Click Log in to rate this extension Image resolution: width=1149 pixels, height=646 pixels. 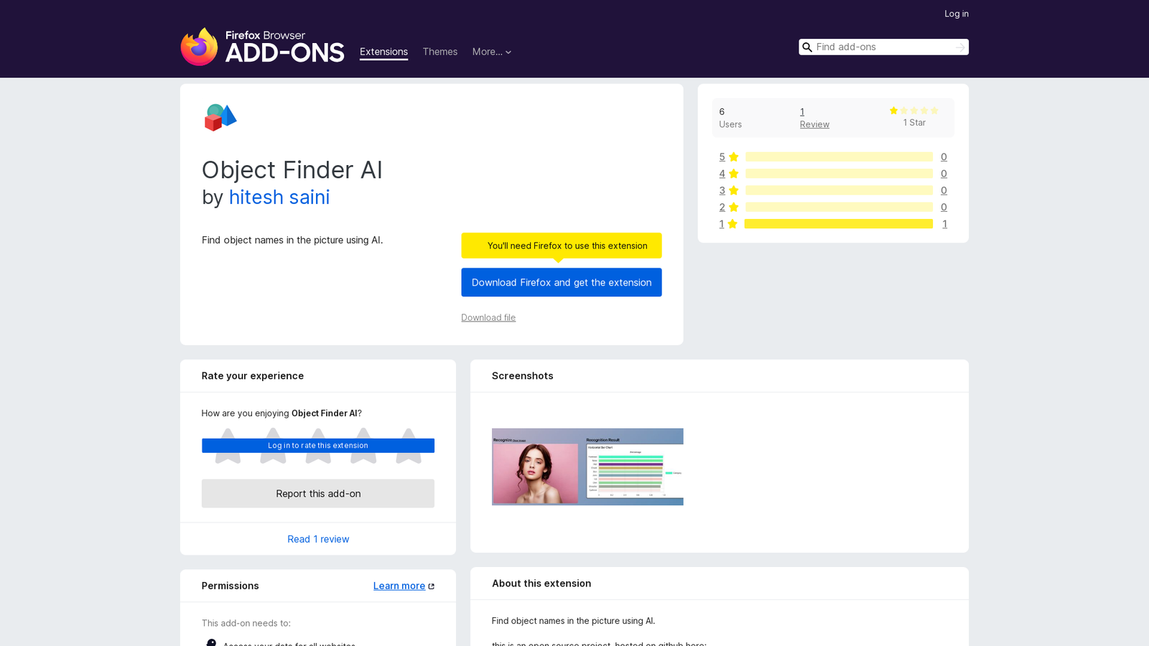(x=318, y=446)
